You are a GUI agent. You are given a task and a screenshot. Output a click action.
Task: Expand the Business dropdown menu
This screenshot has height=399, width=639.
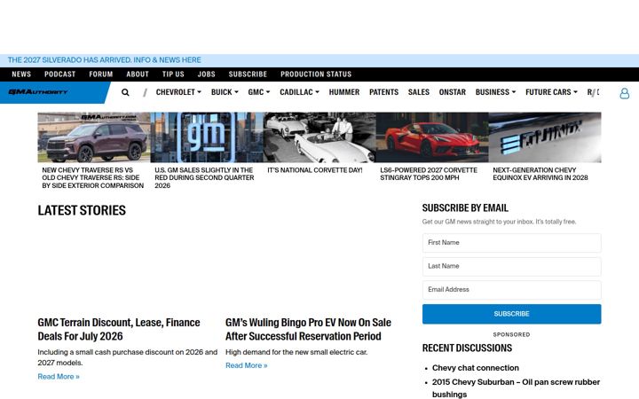pos(495,92)
